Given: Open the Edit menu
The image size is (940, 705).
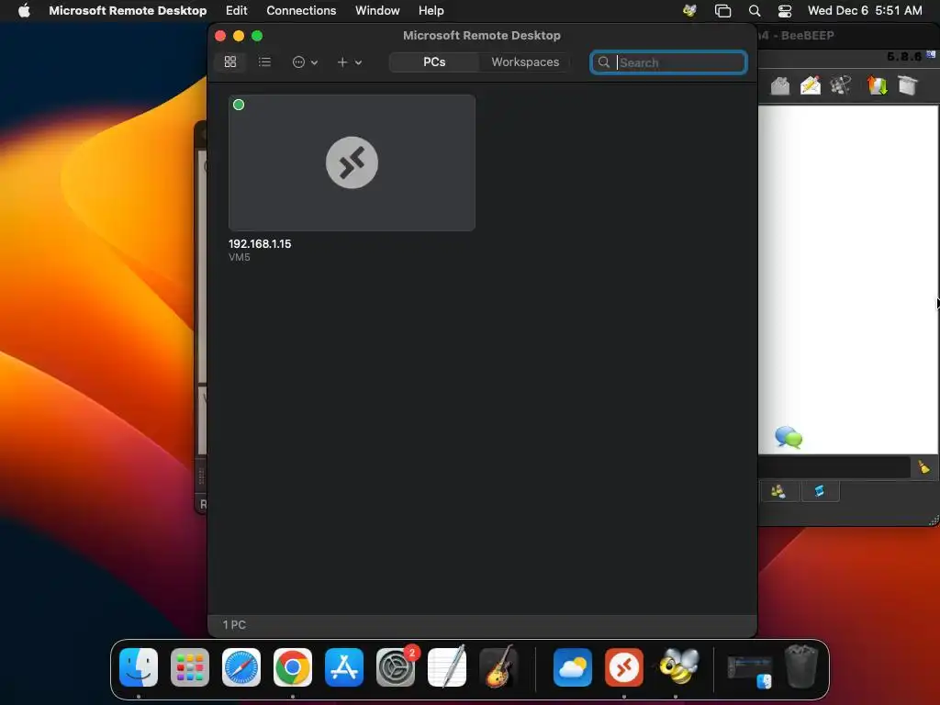Looking at the screenshot, I should [236, 10].
